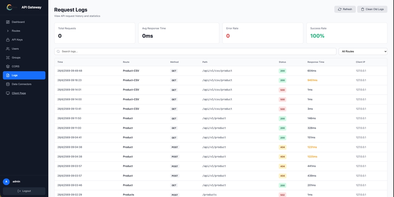Click the CORS layers icon

(8, 66)
